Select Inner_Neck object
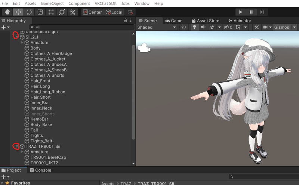The height and width of the screenshot is (185, 299). click(x=41, y=108)
